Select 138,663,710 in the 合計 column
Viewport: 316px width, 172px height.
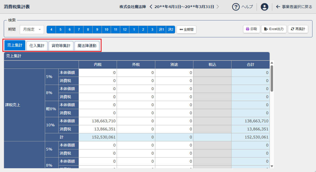[250, 121]
